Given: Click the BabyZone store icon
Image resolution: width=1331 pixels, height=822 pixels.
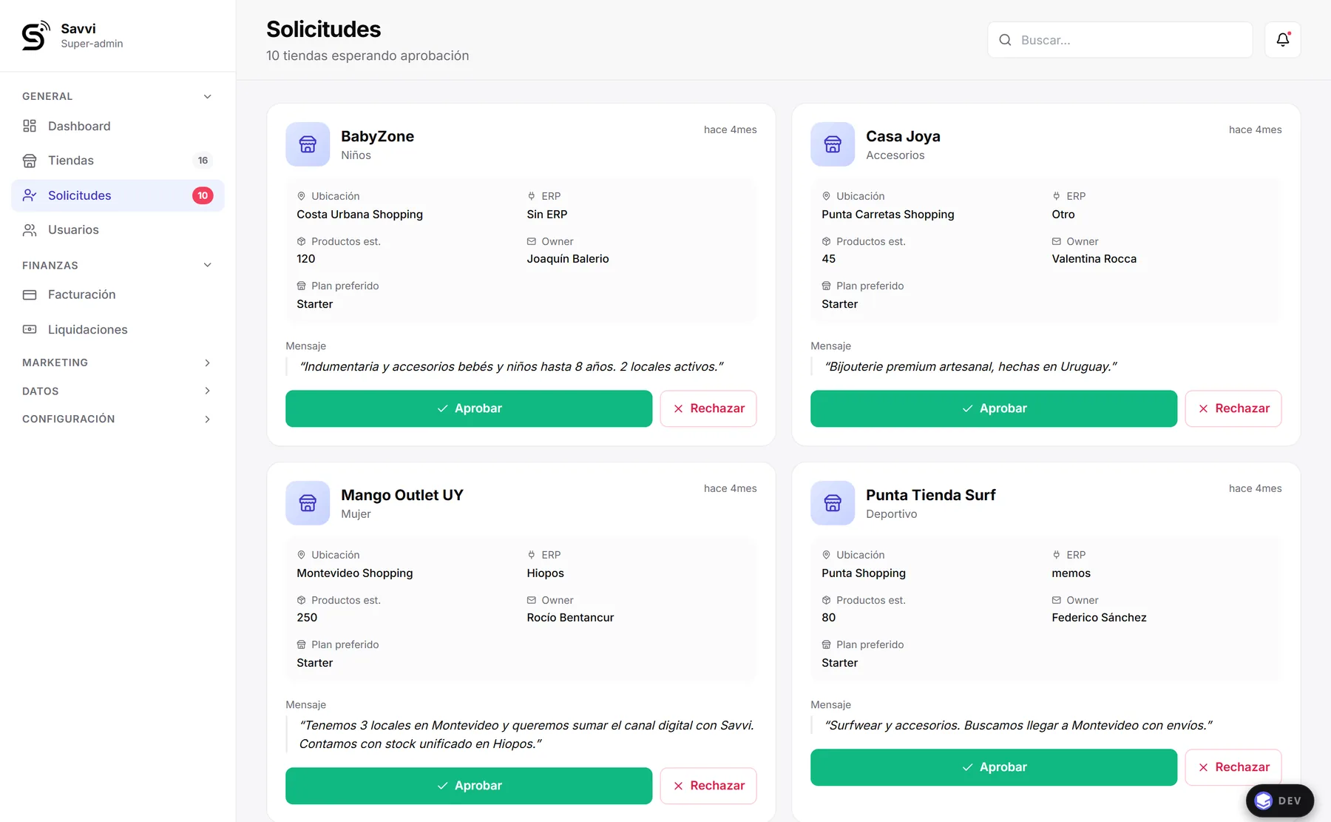Looking at the screenshot, I should (x=308, y=144).
